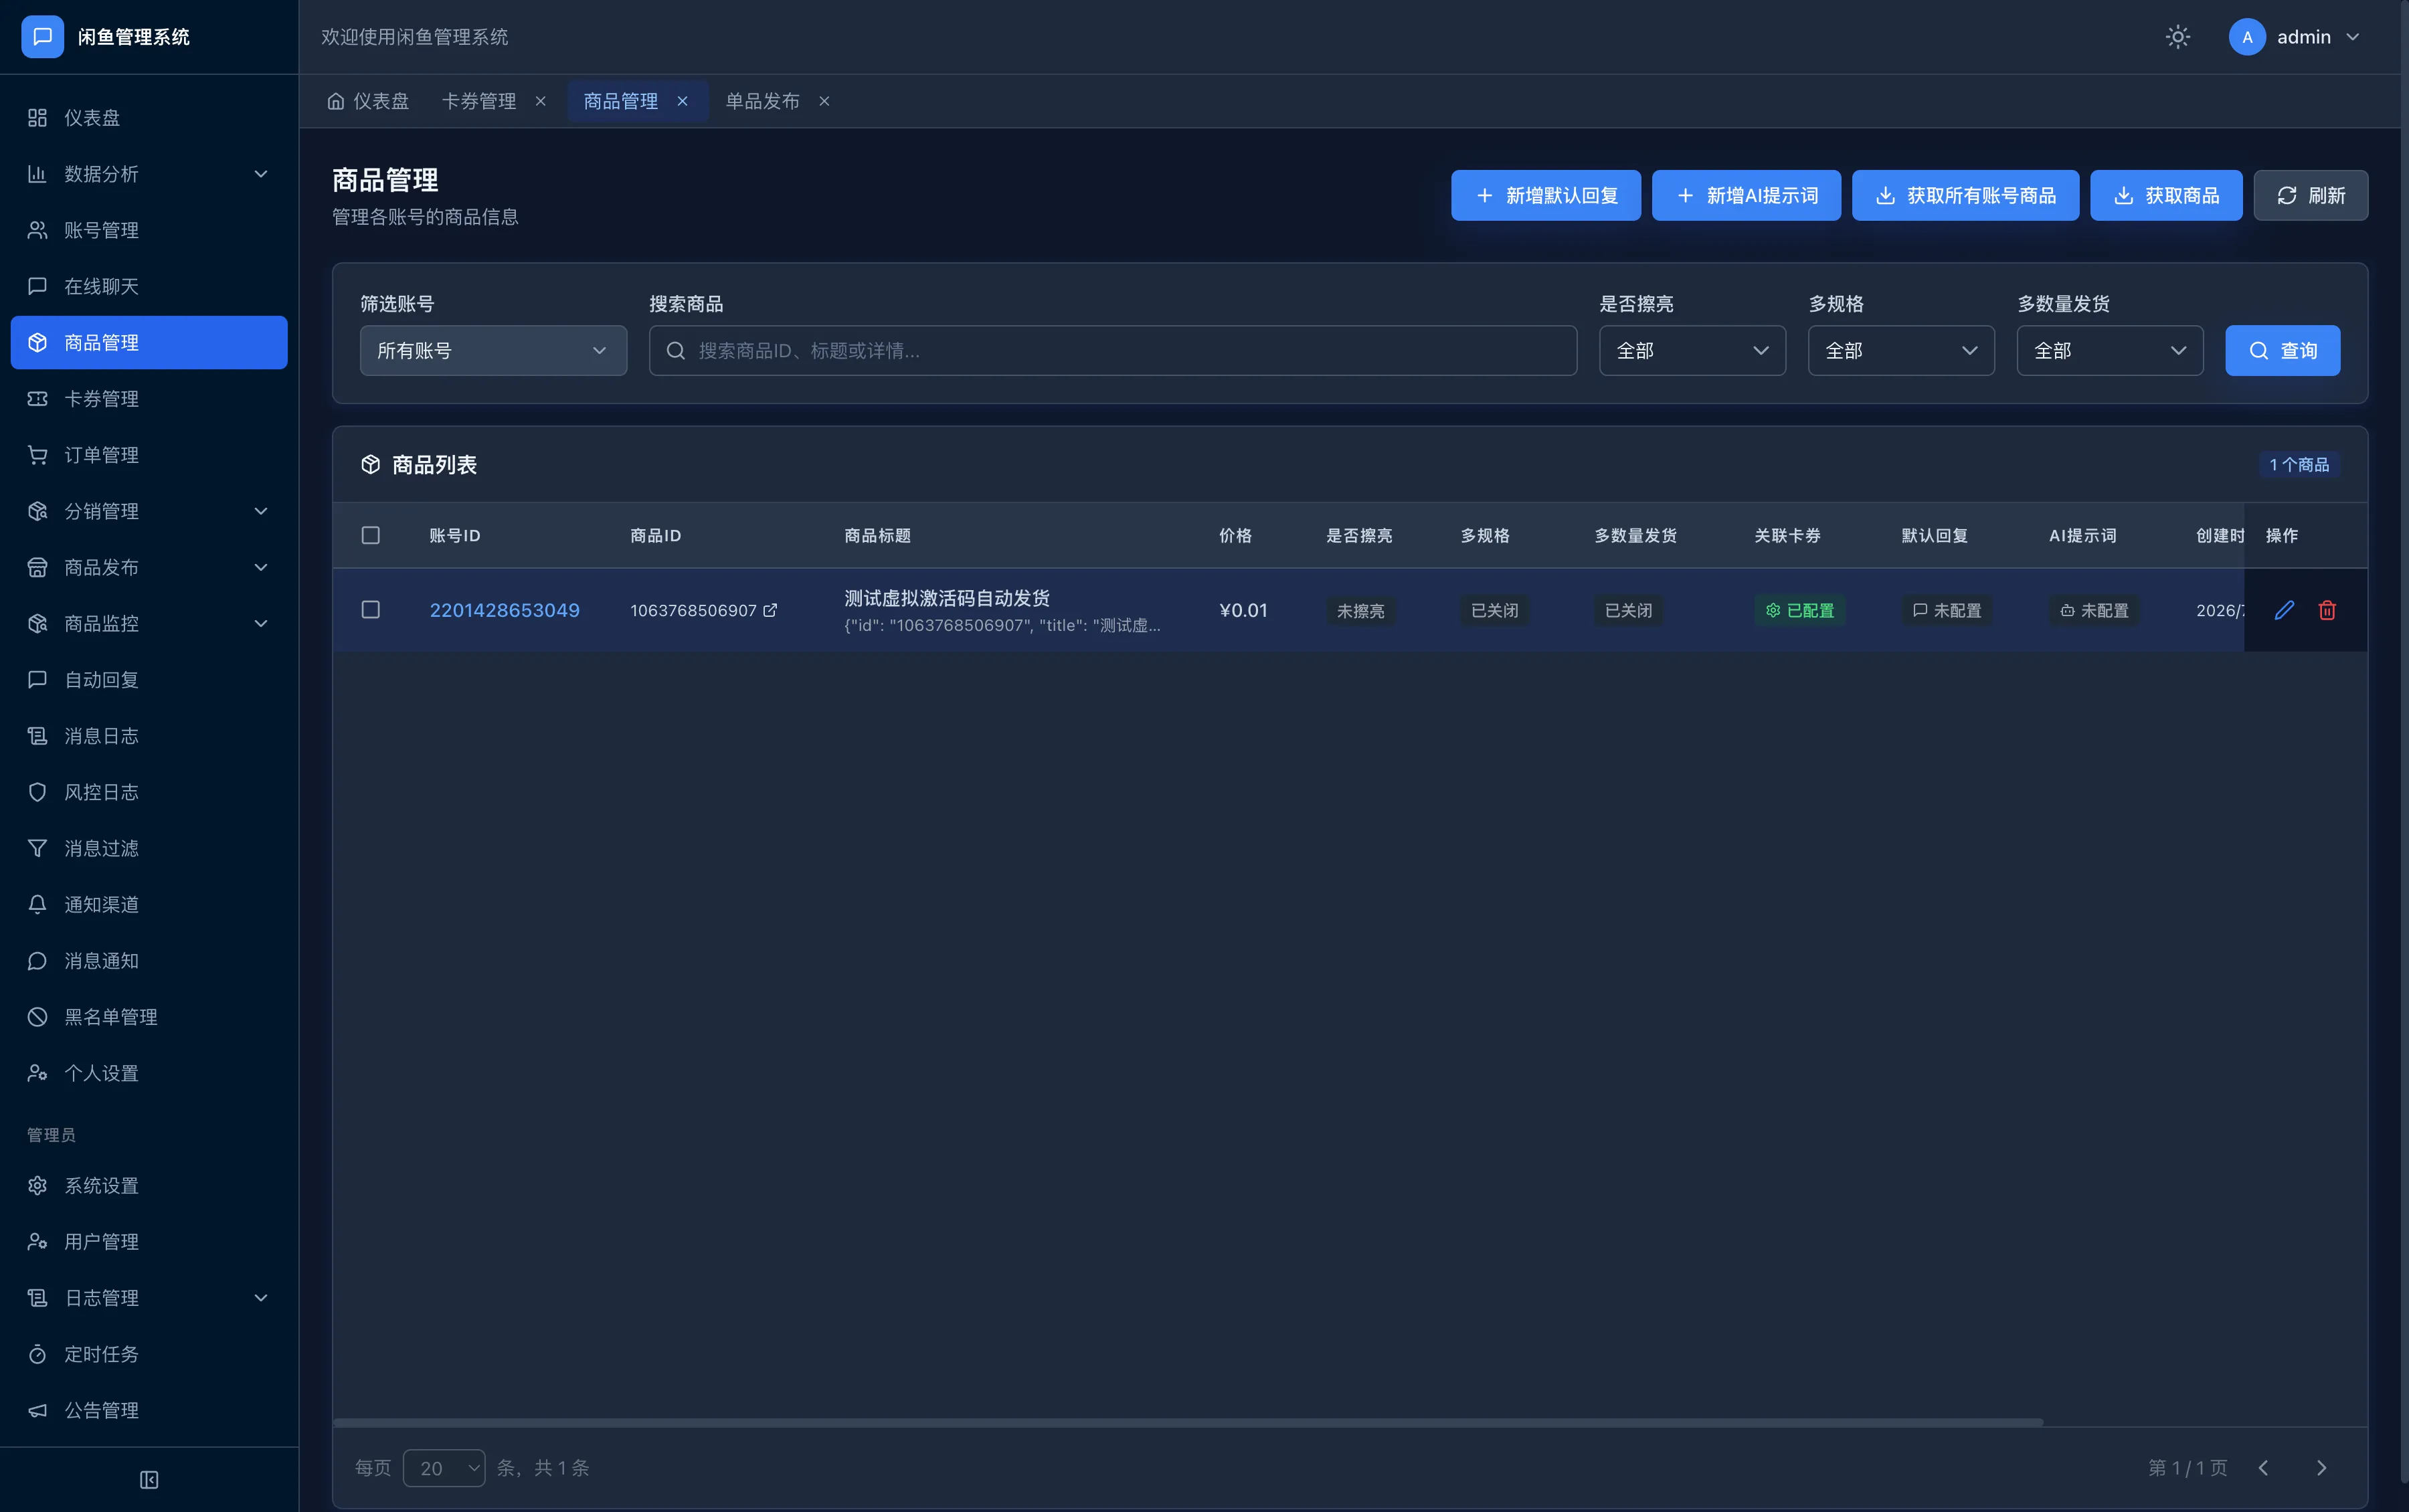Viewport: 2409px width, 1512px height.
Task: Open 在线聊天 in the sidebar
Action: click(149, 286)
